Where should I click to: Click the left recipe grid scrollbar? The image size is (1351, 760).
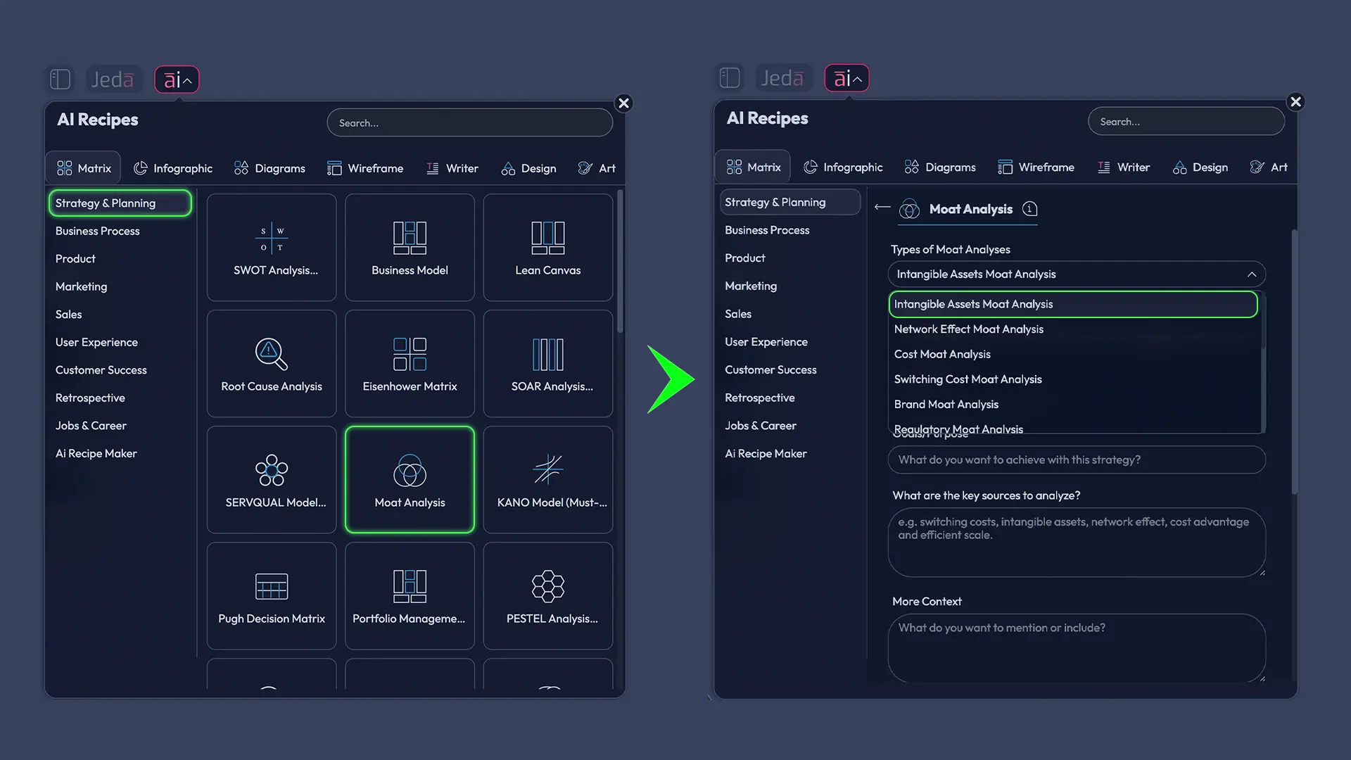pos(620,262)
